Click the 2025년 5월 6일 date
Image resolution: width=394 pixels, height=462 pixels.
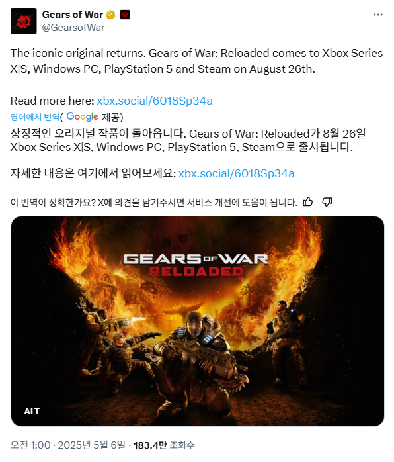pos(91,445)
